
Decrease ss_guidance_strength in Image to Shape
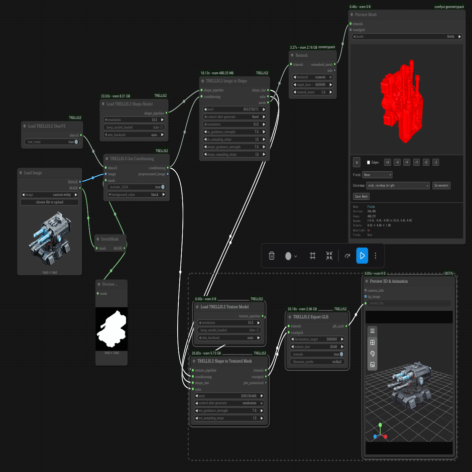coord(205,132)
